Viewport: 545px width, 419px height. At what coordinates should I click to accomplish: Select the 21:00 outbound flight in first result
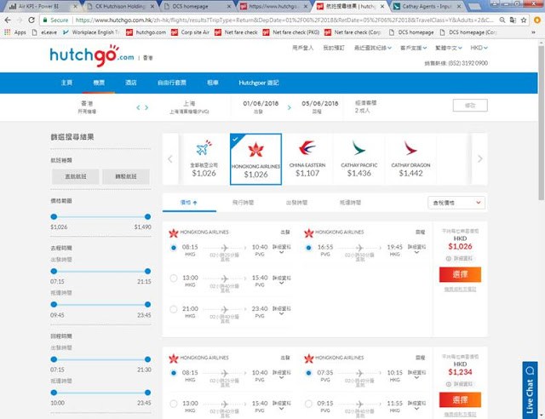[174, 309]
